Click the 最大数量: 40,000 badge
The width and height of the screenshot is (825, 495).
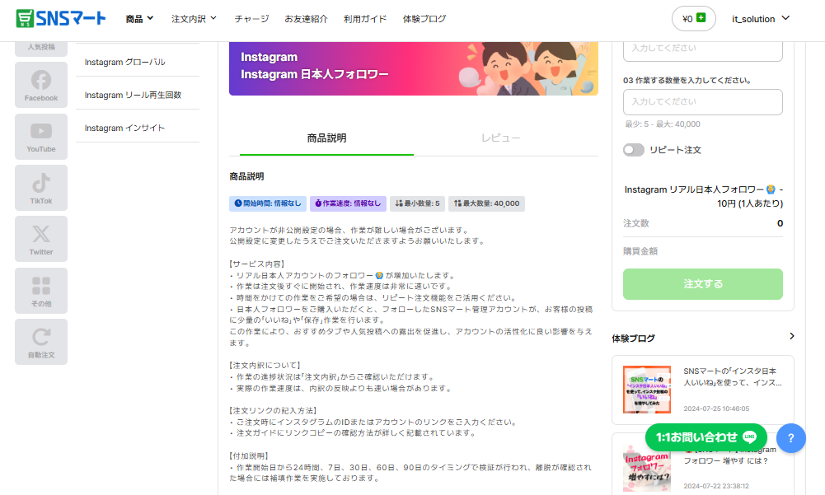486,203
